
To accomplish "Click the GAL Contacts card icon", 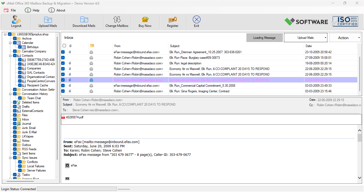I will coord(24,73).
